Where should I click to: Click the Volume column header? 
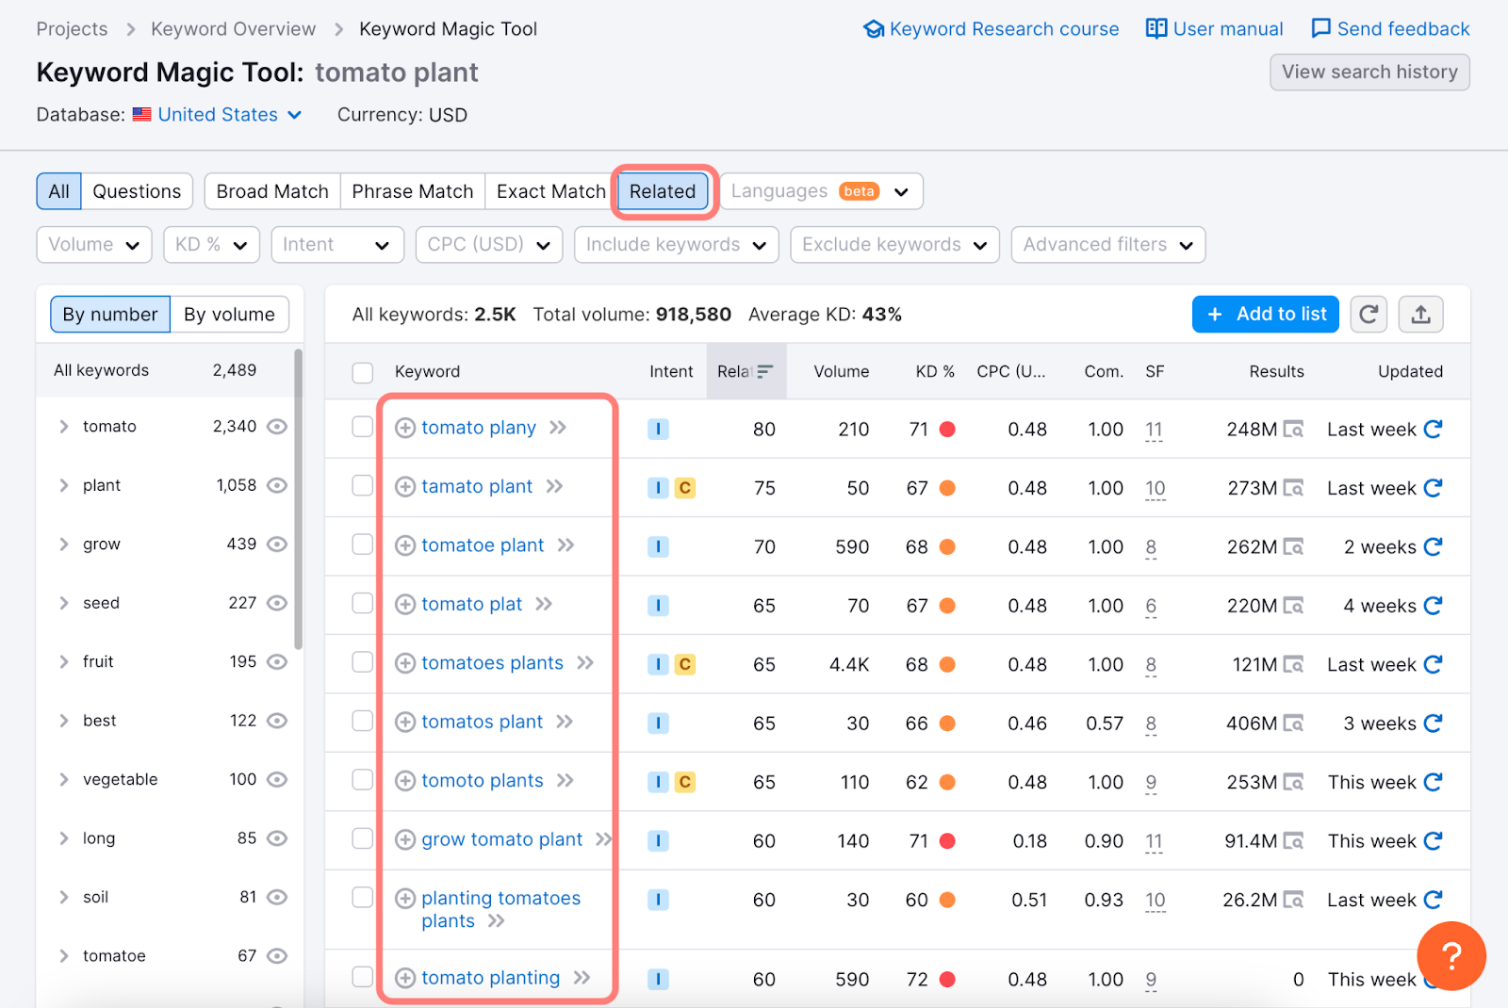tap(841, 371)
